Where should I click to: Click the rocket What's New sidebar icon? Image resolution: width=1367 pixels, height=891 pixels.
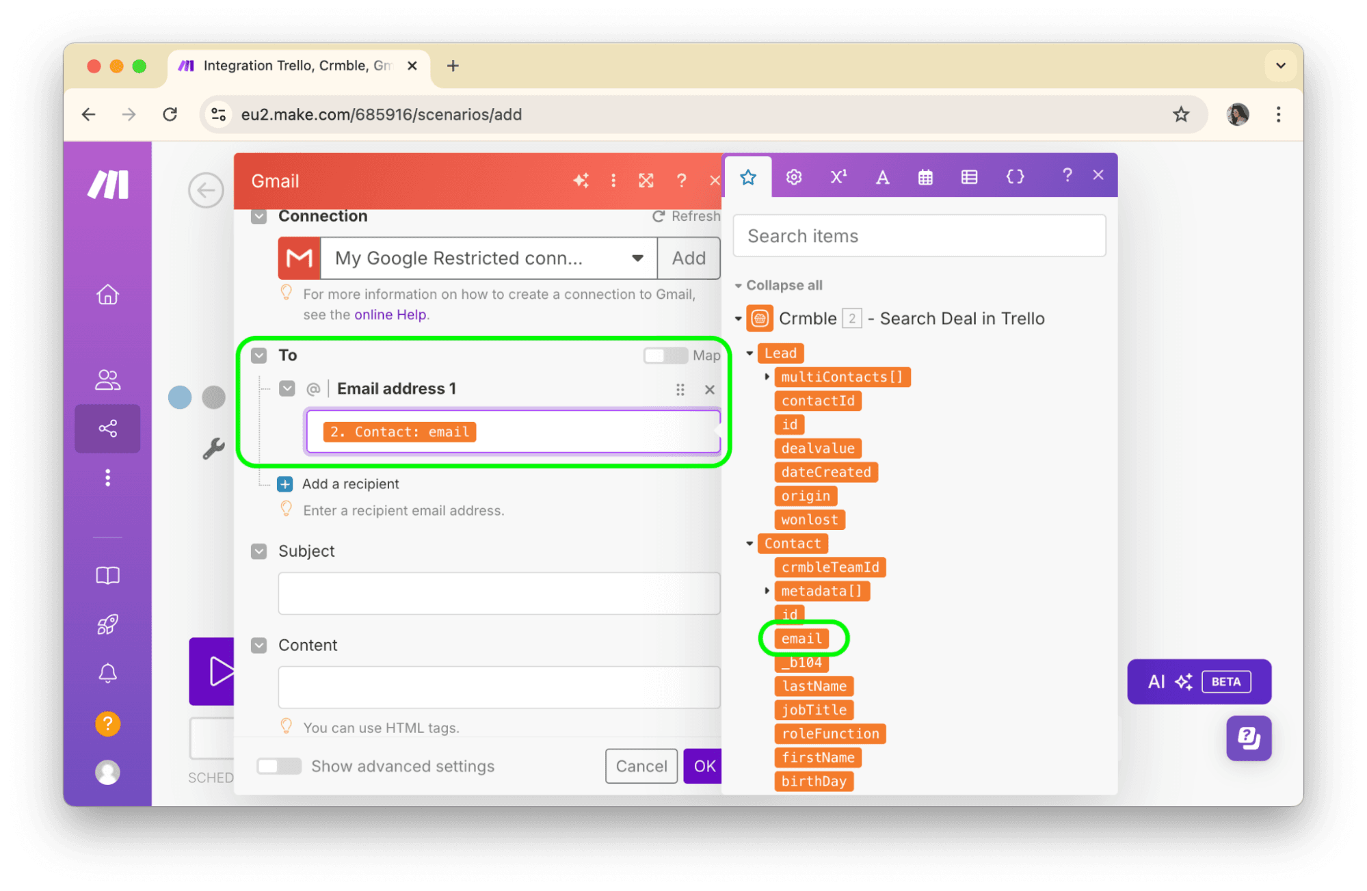[x=108, y=624]
